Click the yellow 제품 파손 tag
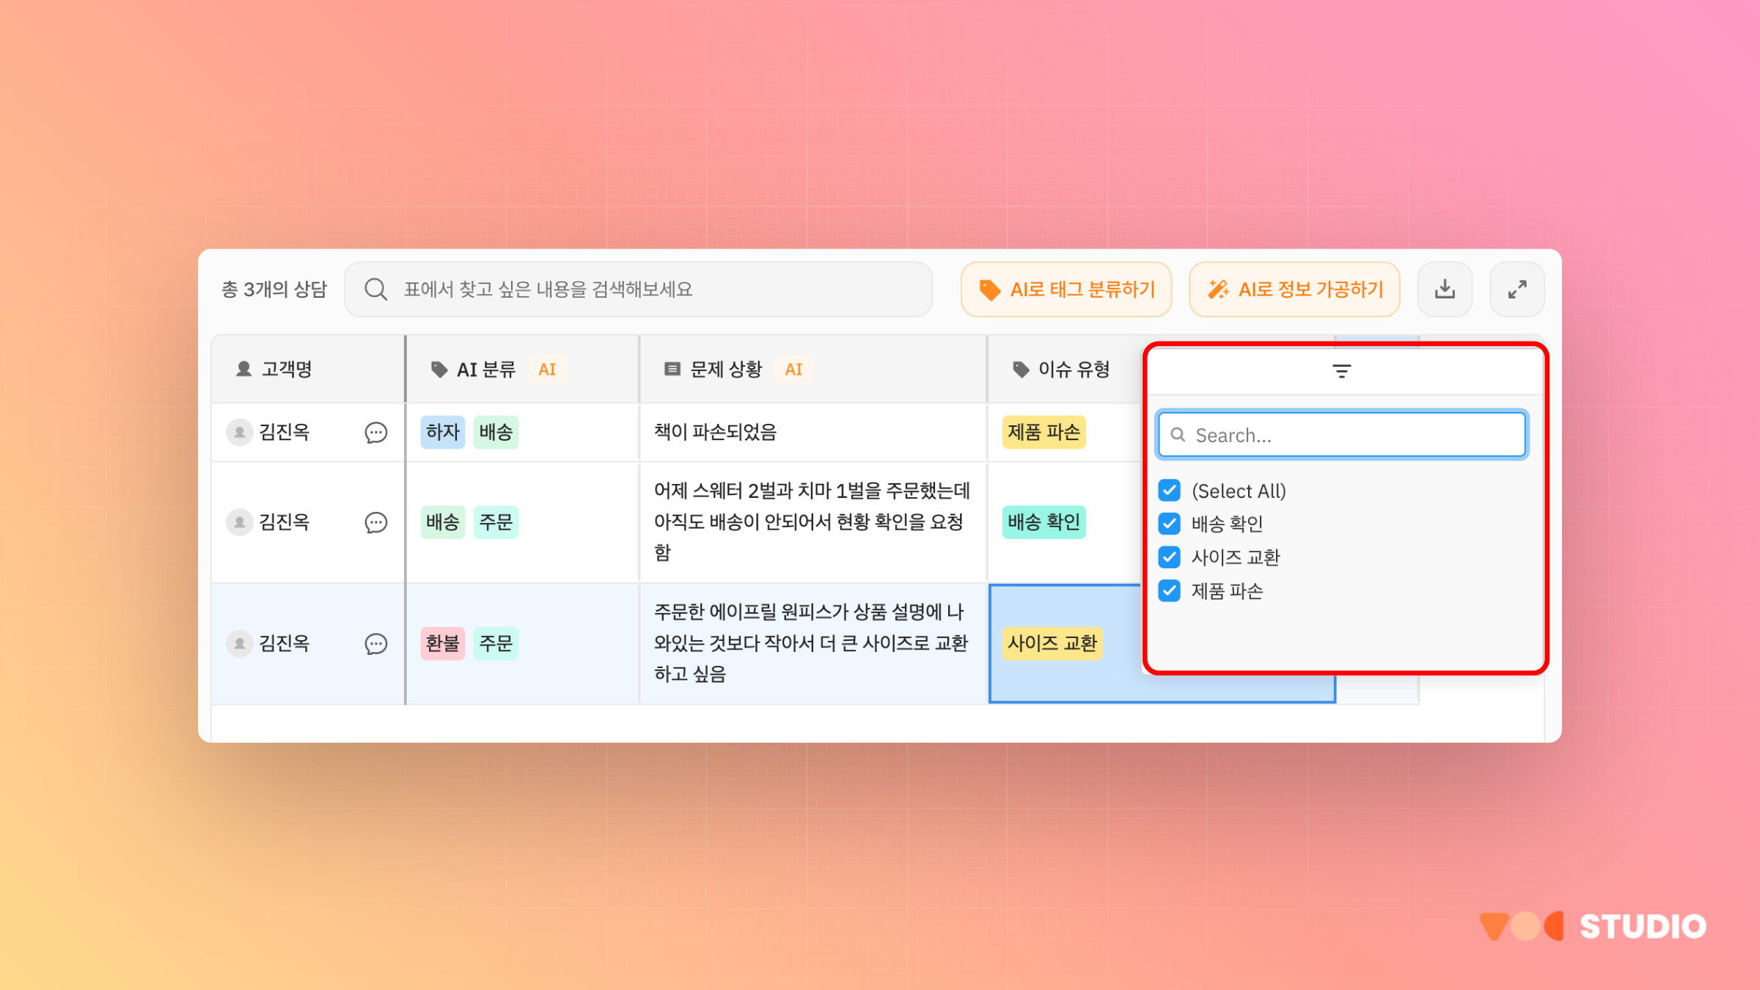The height and width of the screenshot is (990, 1760). click(1043, 432)
